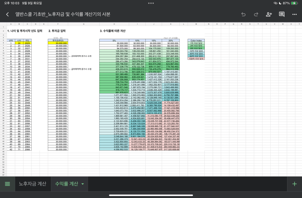Select the yellow 30.000.000 investment cell
The width and height of the screenshot is (302, 198).
click(58, 43)
